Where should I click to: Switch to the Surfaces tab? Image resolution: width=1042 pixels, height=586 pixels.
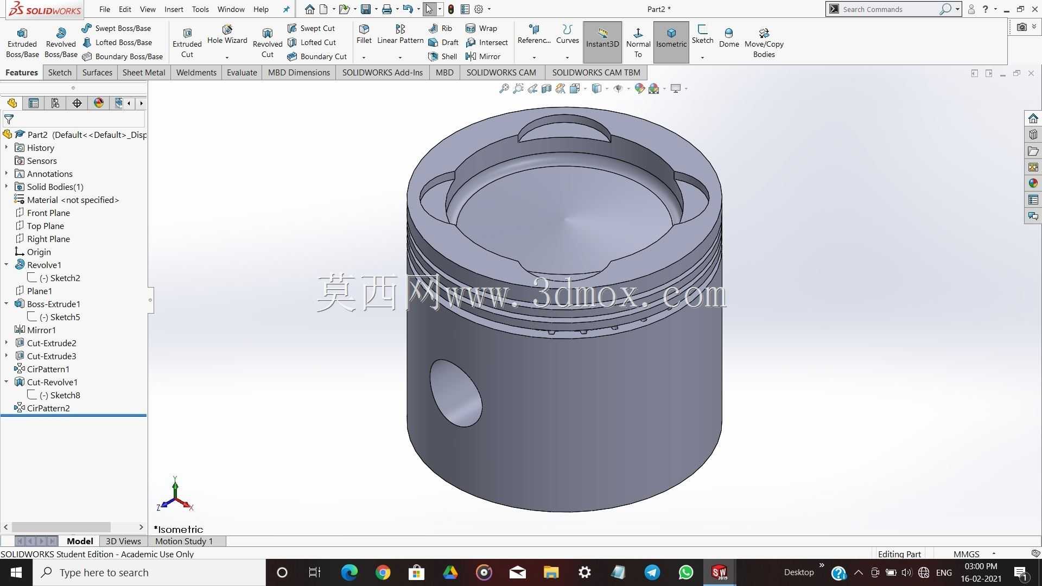pos(97,72)
